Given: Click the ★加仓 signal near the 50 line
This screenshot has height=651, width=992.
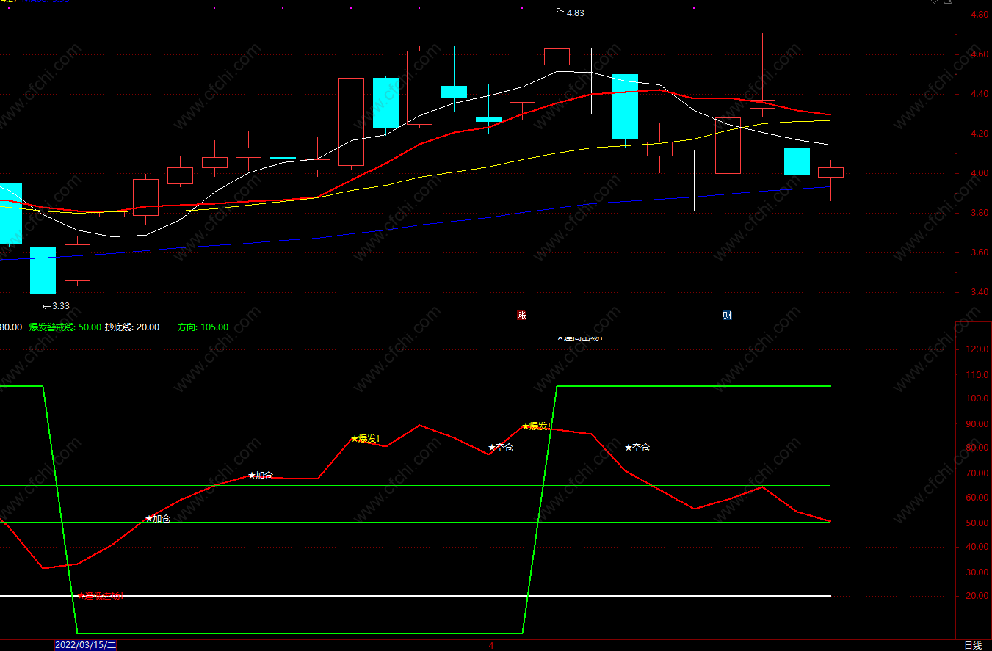Looking at the screenshot, I should (158, 518).
